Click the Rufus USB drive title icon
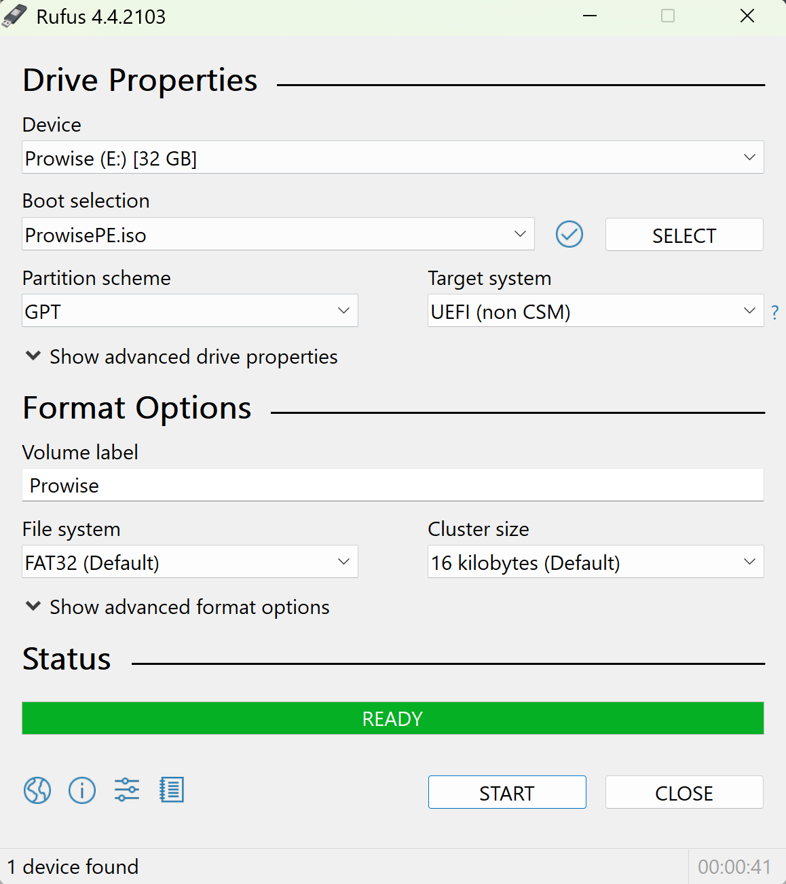 click(15, 16)
